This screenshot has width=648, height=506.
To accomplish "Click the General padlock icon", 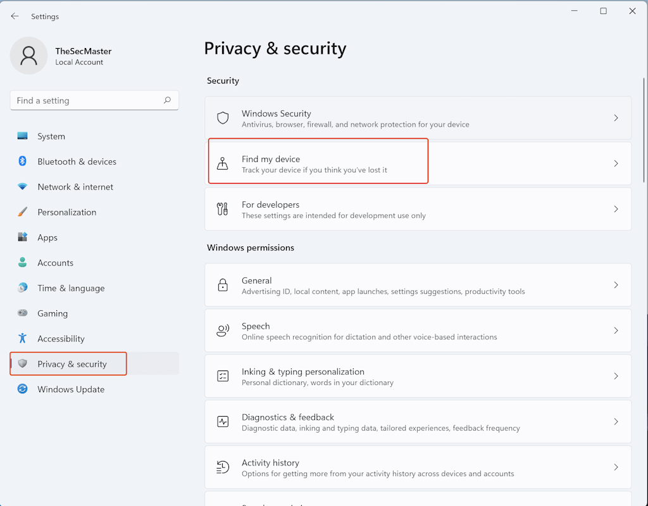I will (x=223, y=285).
